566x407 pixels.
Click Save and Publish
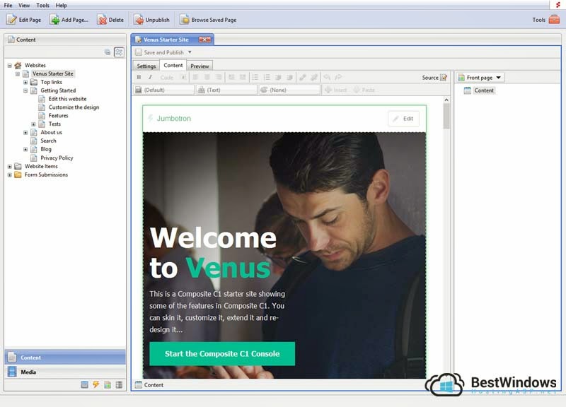tap(159, 52)
